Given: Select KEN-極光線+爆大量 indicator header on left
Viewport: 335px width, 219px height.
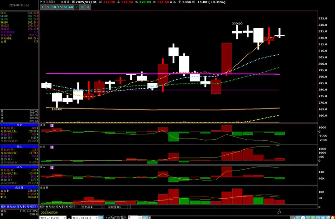Looking at the screenshot, I should [x=19, y=207].
